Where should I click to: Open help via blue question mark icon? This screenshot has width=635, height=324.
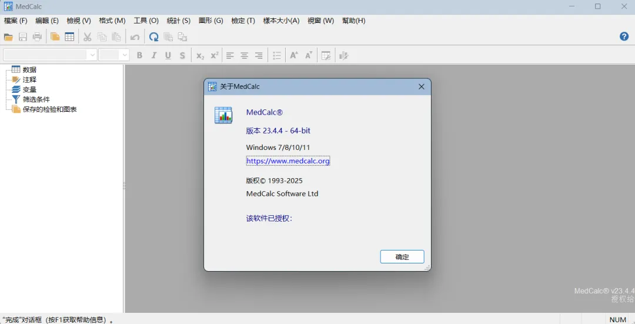pos(624,36)
